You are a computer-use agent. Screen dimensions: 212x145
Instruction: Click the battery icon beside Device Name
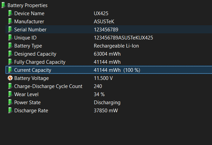[10, 13]
